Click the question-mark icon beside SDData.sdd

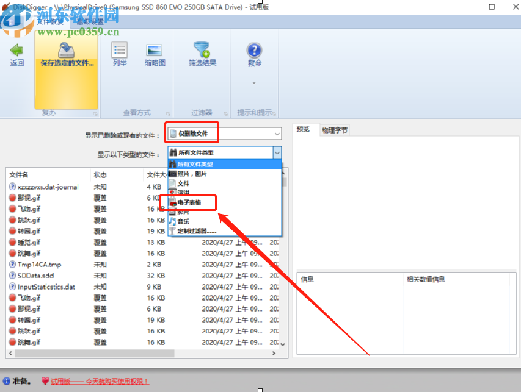[x=12, y=276]
